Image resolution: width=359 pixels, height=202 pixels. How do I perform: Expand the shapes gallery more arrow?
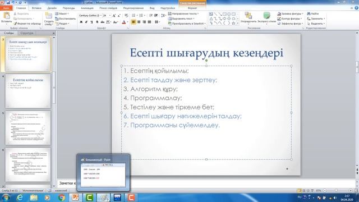tap(238, 24)
